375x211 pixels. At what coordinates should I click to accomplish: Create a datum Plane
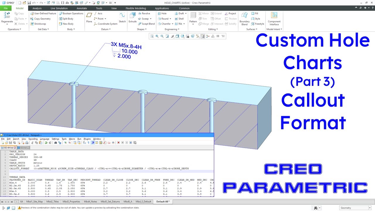tap(89, 17)
